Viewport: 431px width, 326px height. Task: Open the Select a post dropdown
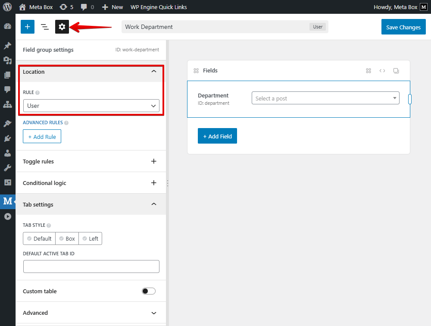coord(325,98)
